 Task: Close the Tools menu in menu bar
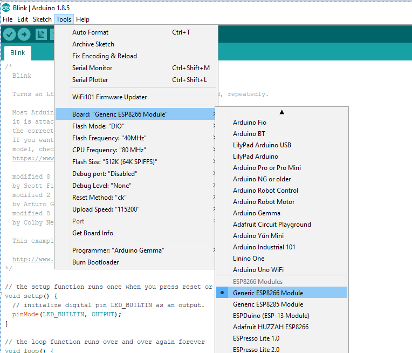coord(64,19)
